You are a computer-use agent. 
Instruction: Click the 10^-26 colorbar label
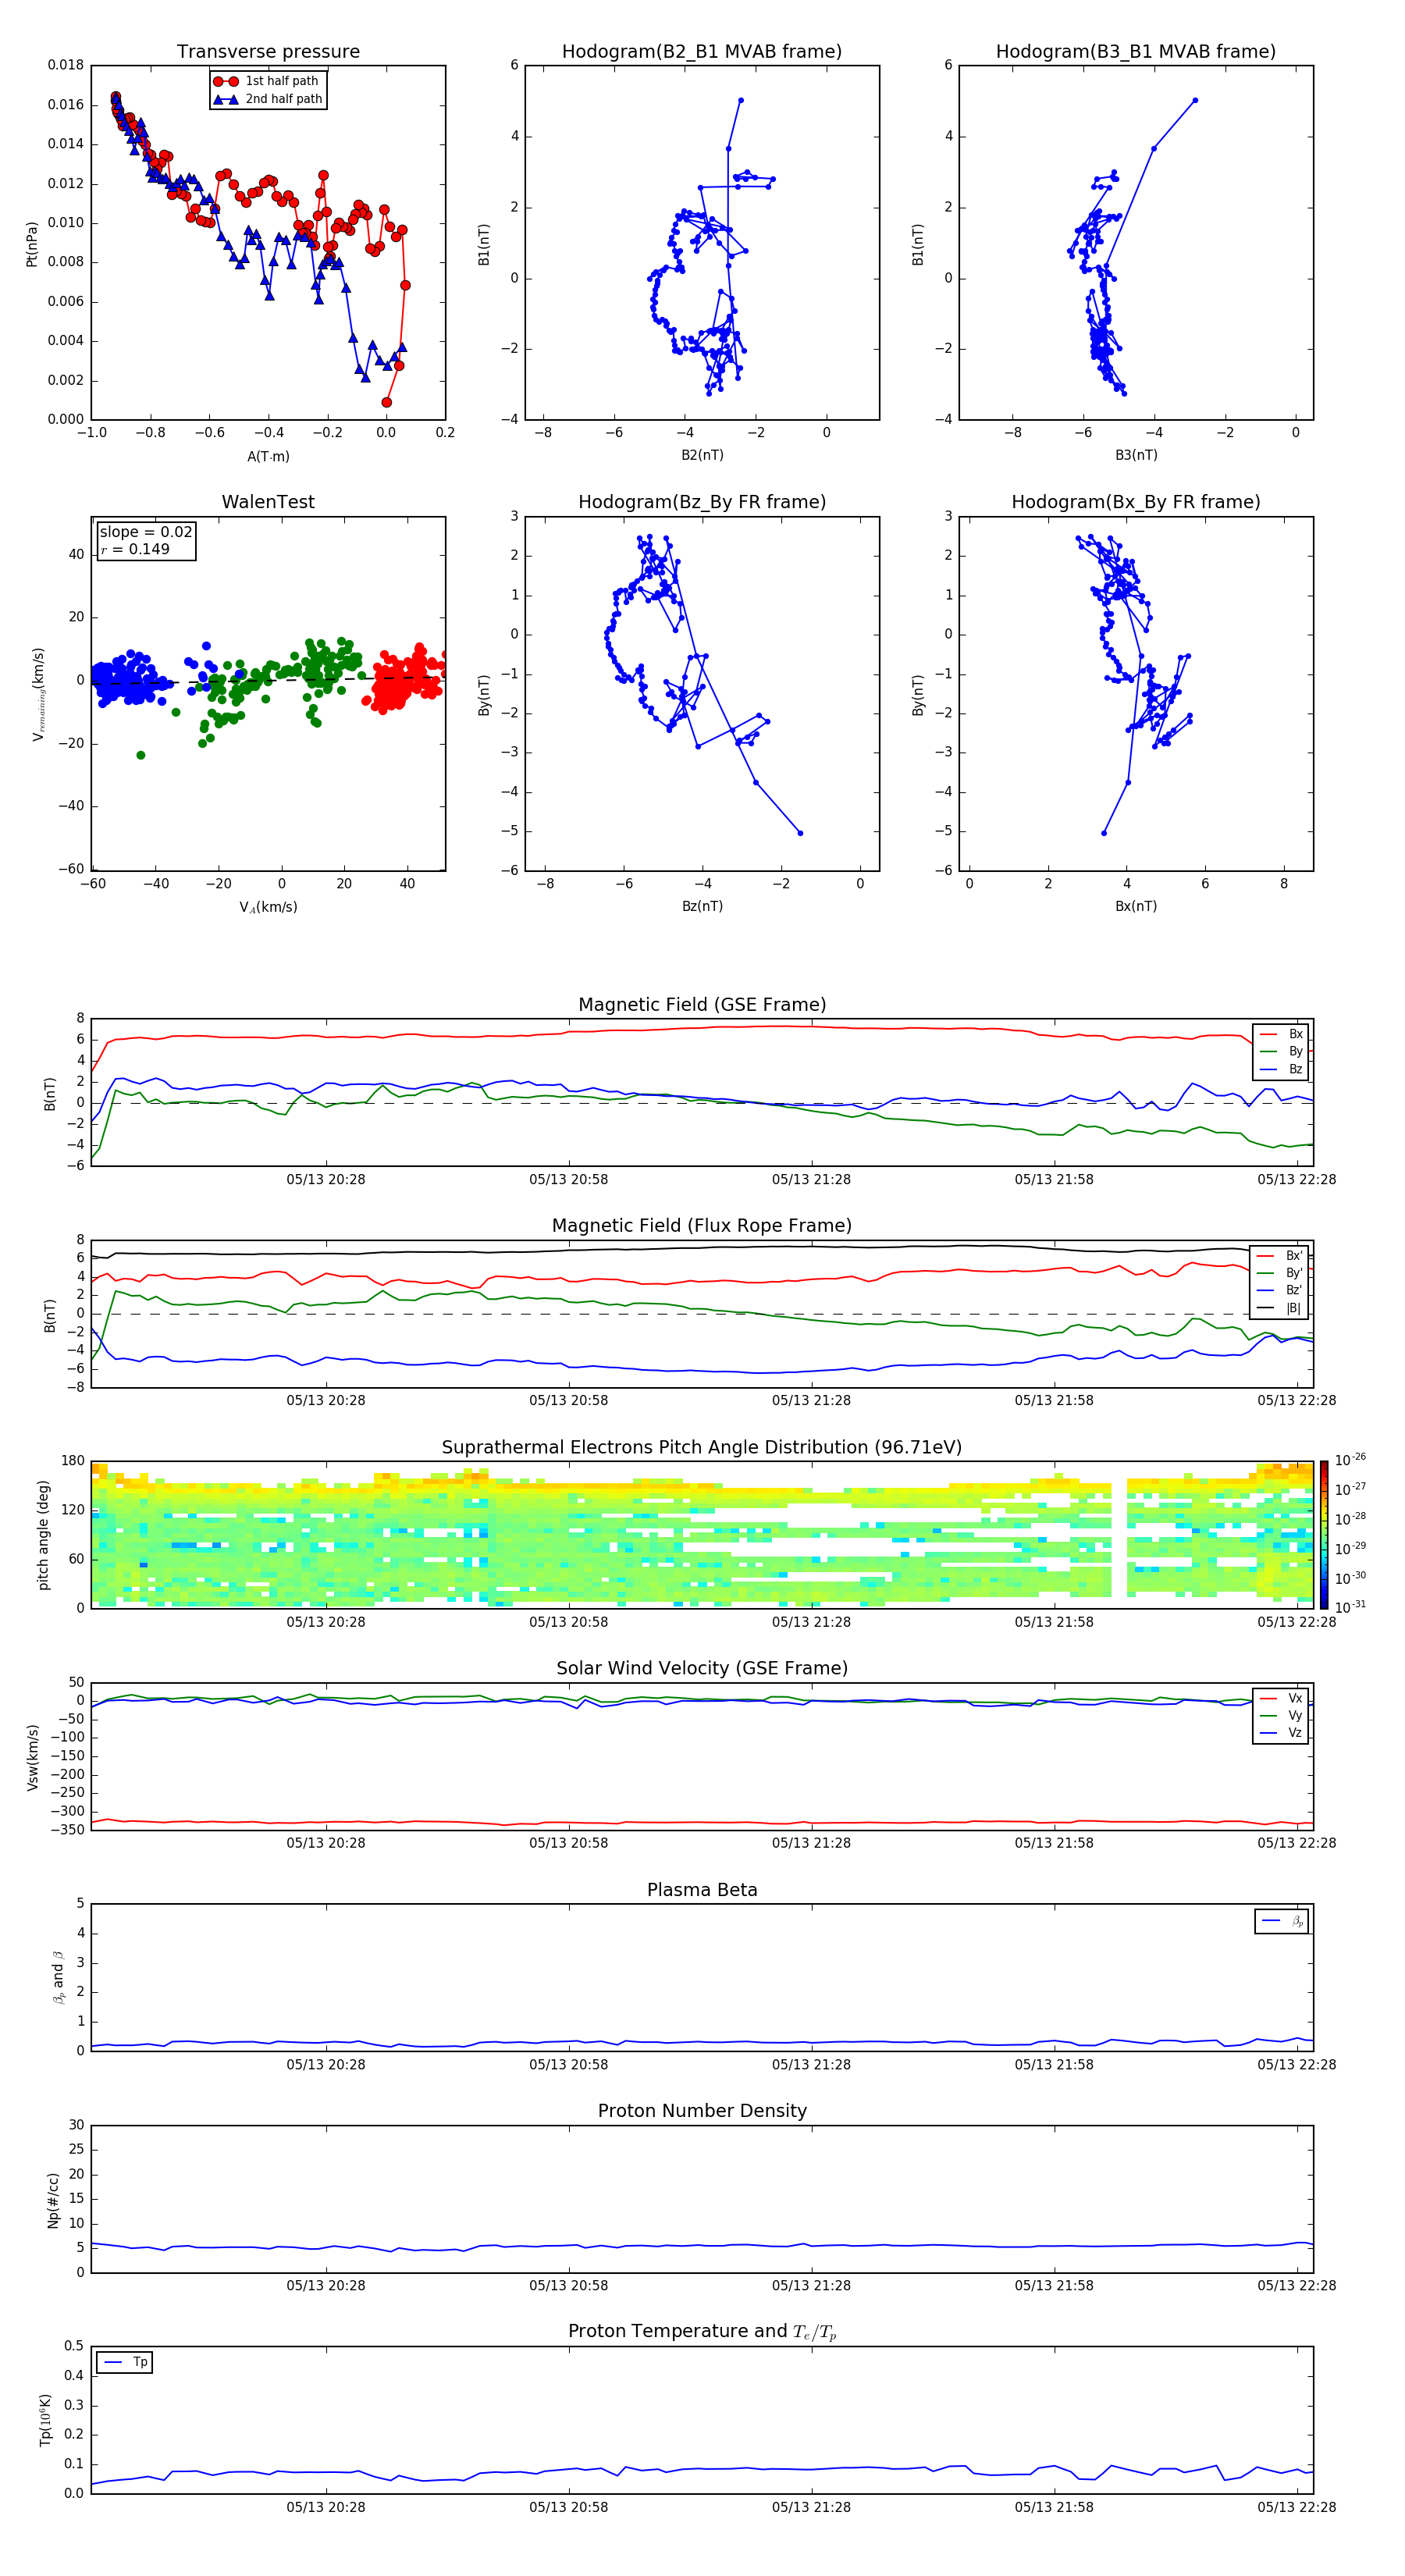click(1350, 1459)
